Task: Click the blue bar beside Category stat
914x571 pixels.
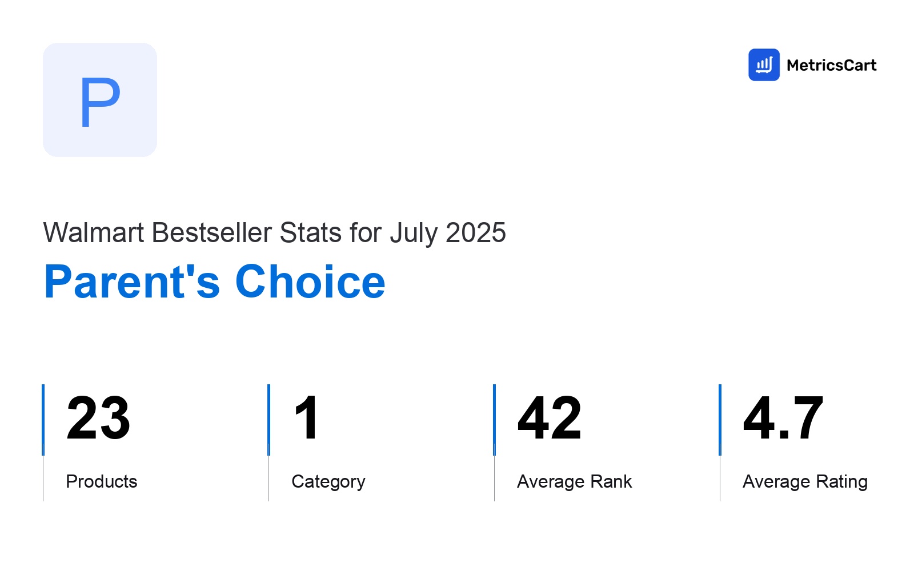Action: (x=268, y=420)
